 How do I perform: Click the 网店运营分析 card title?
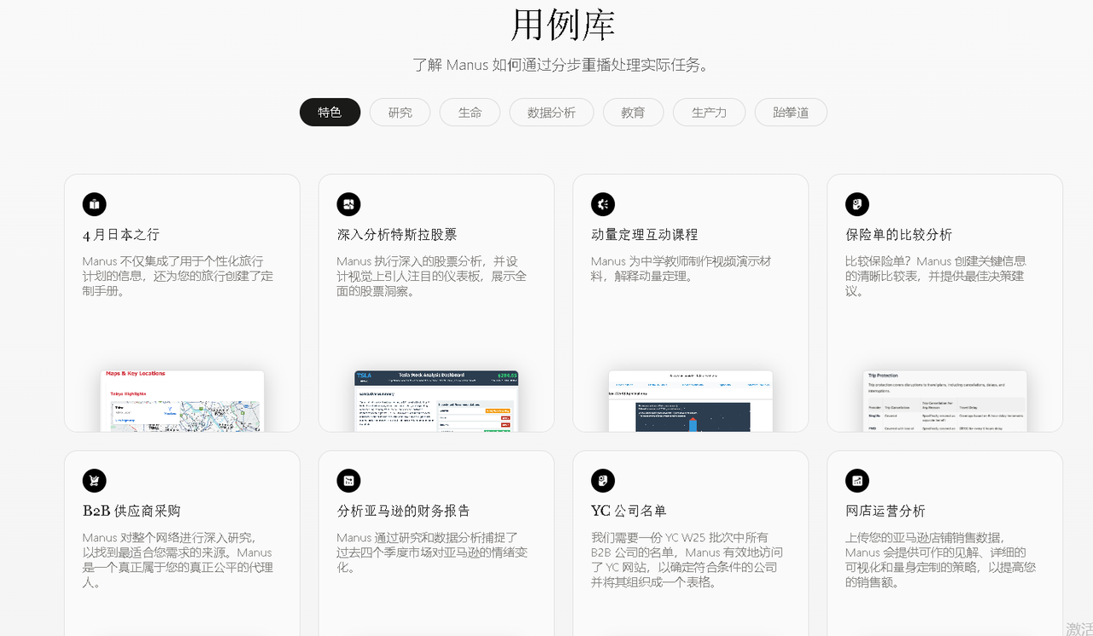pyautogui.click(x=885, y=511)
